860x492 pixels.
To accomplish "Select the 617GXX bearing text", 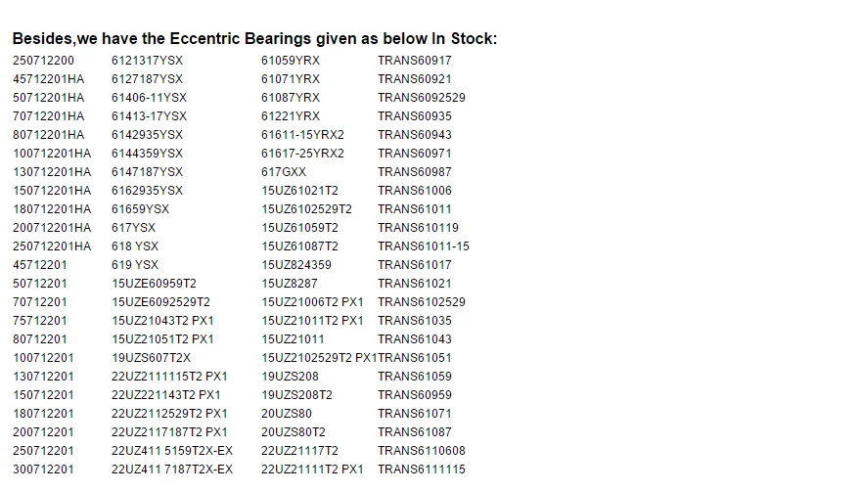I will [284, 172].
